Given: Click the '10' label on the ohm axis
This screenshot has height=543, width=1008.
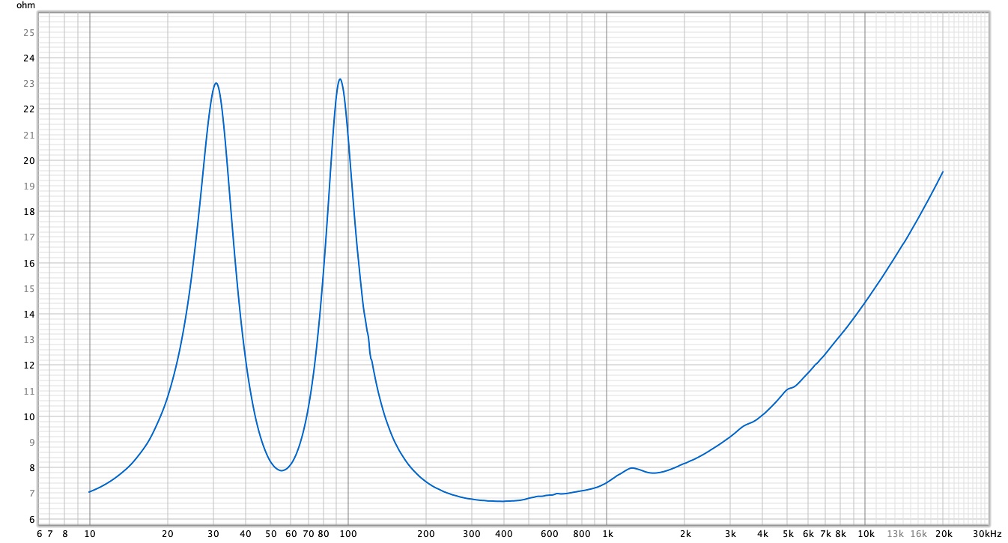Looking at the screenshot, I should tap(28, 417).
